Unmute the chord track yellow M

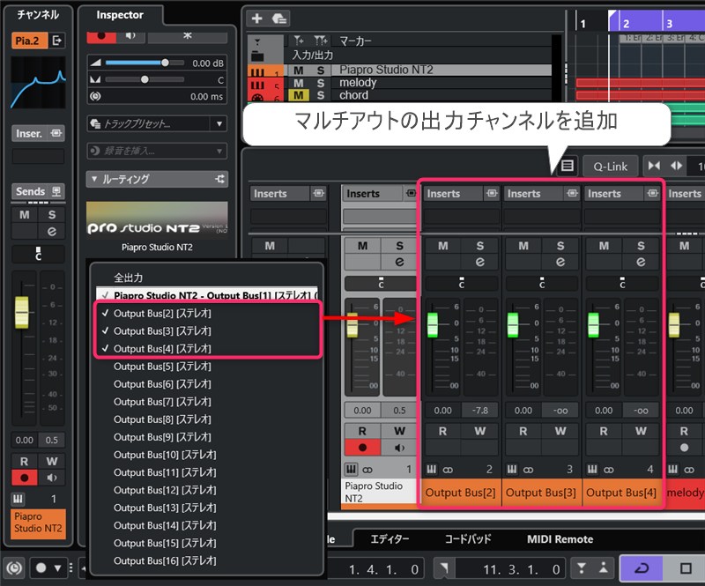pyautogui.click(x=299, y=95)
